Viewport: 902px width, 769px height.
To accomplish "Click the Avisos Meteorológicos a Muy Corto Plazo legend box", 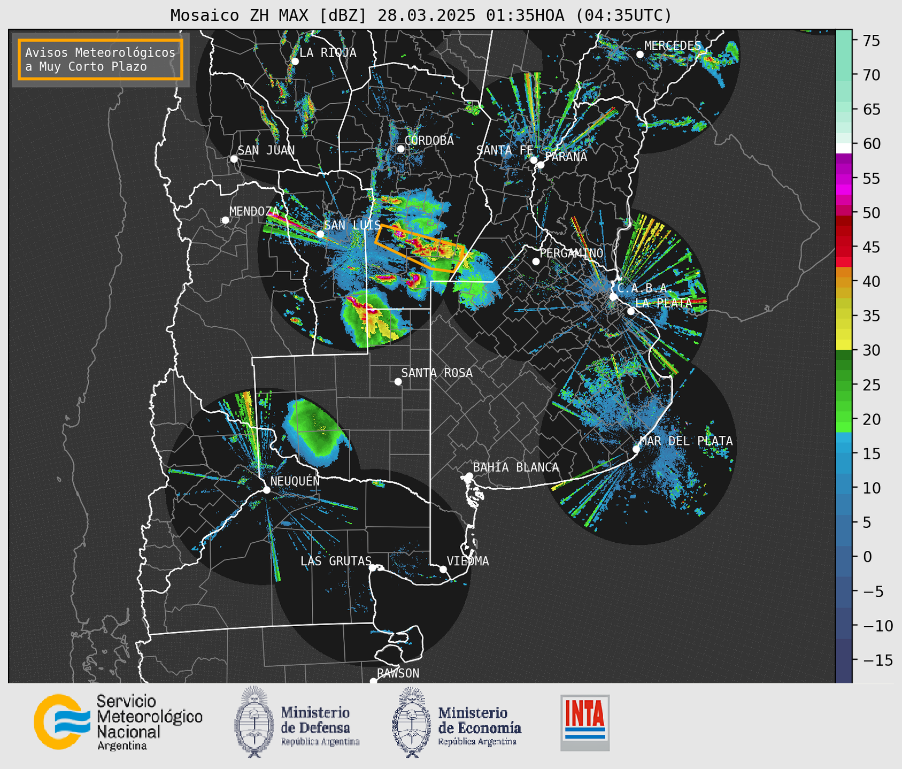I will [x=101, y=59].
